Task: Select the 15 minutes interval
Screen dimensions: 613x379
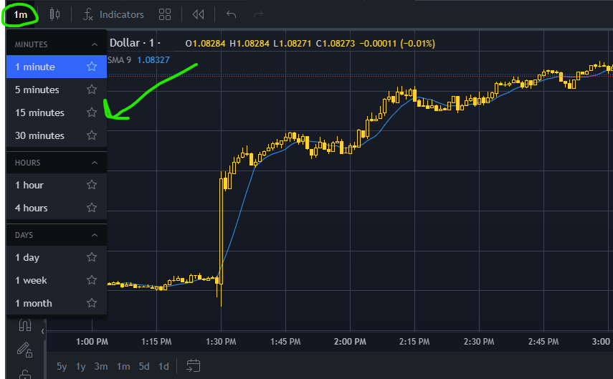Action: click(x=40, y=112)
